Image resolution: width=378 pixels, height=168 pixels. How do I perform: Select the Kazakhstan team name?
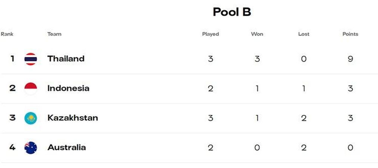click(73, 118)
